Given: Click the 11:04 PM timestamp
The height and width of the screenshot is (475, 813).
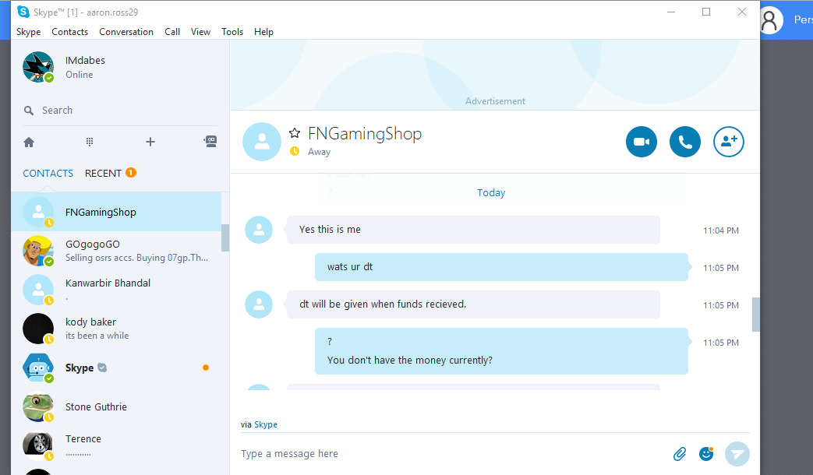Looking at the screenshot, I should tap(721, 230).
